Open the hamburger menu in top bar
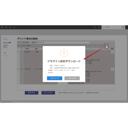The image size is (128, 128). tap(2, 27)
